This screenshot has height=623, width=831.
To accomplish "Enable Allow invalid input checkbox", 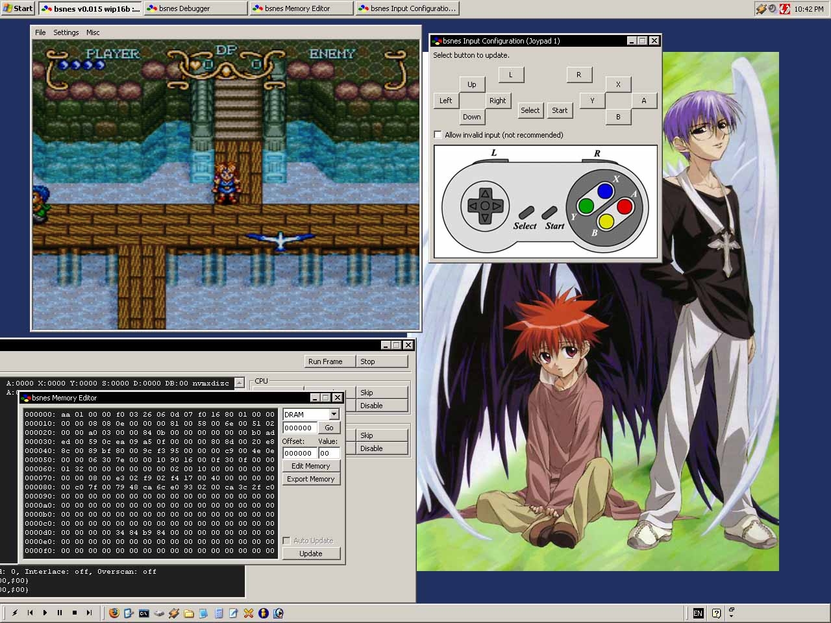I will [438, 135].
